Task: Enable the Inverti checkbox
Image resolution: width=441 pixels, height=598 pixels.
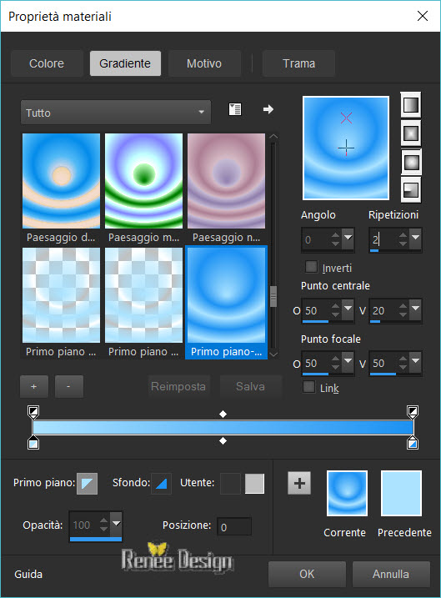Action: [312, 267]
